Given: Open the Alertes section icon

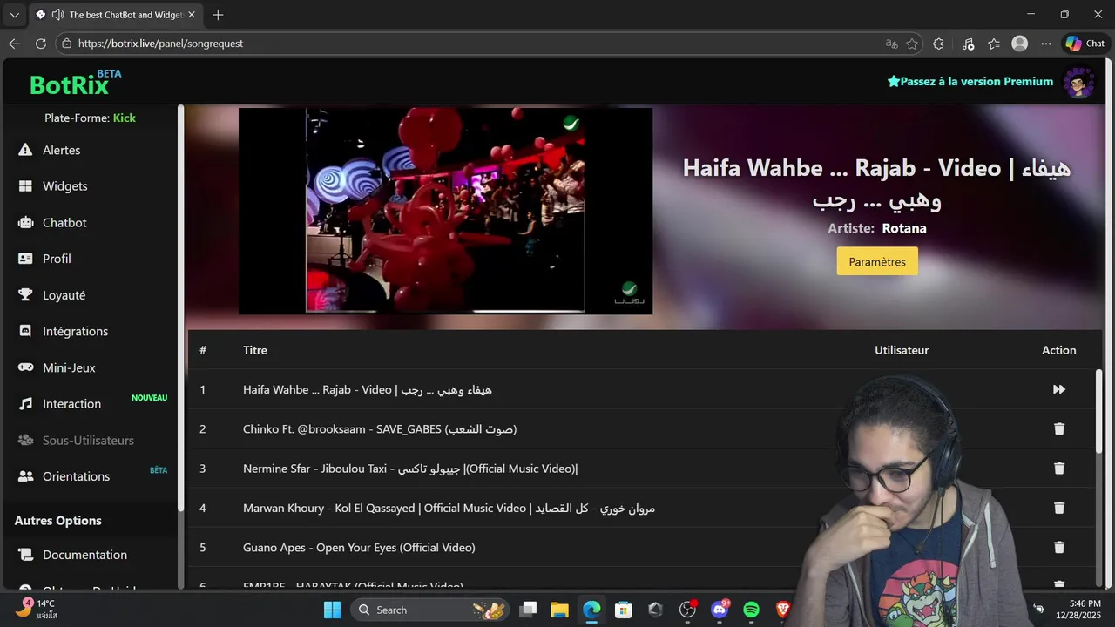Looking at the screenshot, I should tap(25, 150).
